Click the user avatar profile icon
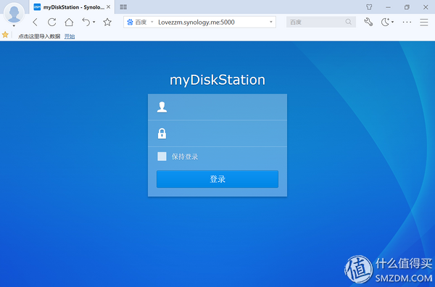This screenshot has height=287, width=435. pyautogui.click(x=14, y=13)
